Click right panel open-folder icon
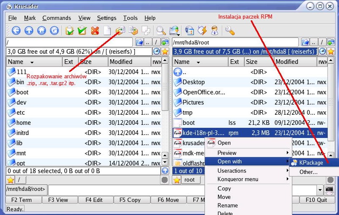339x215 pixels. pyautogui.click(x=305, y=42)
